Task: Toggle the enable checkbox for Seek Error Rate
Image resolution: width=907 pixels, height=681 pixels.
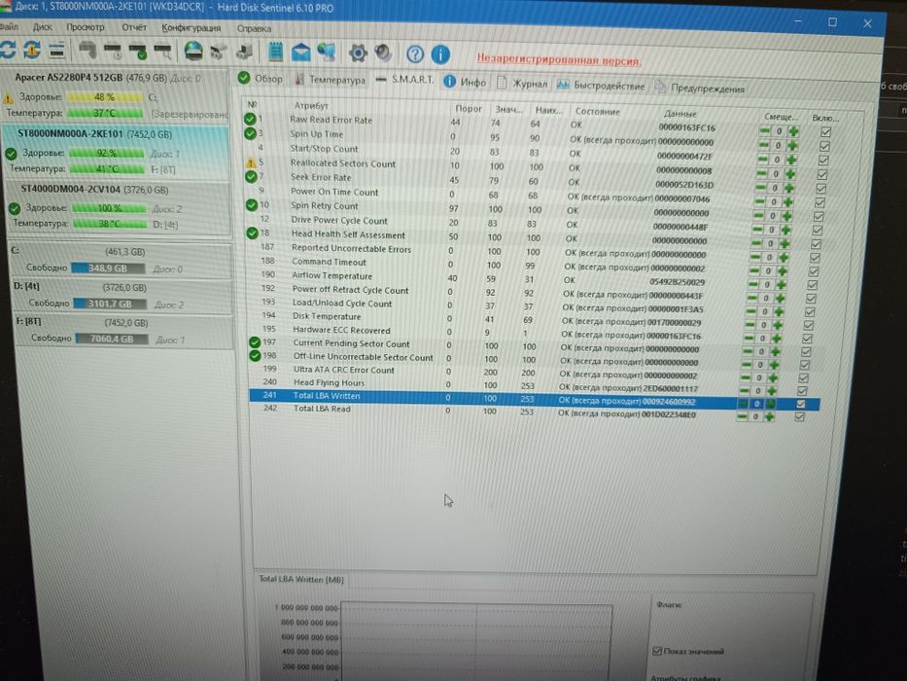Action: pyautogui.click(x=820, y=189)
